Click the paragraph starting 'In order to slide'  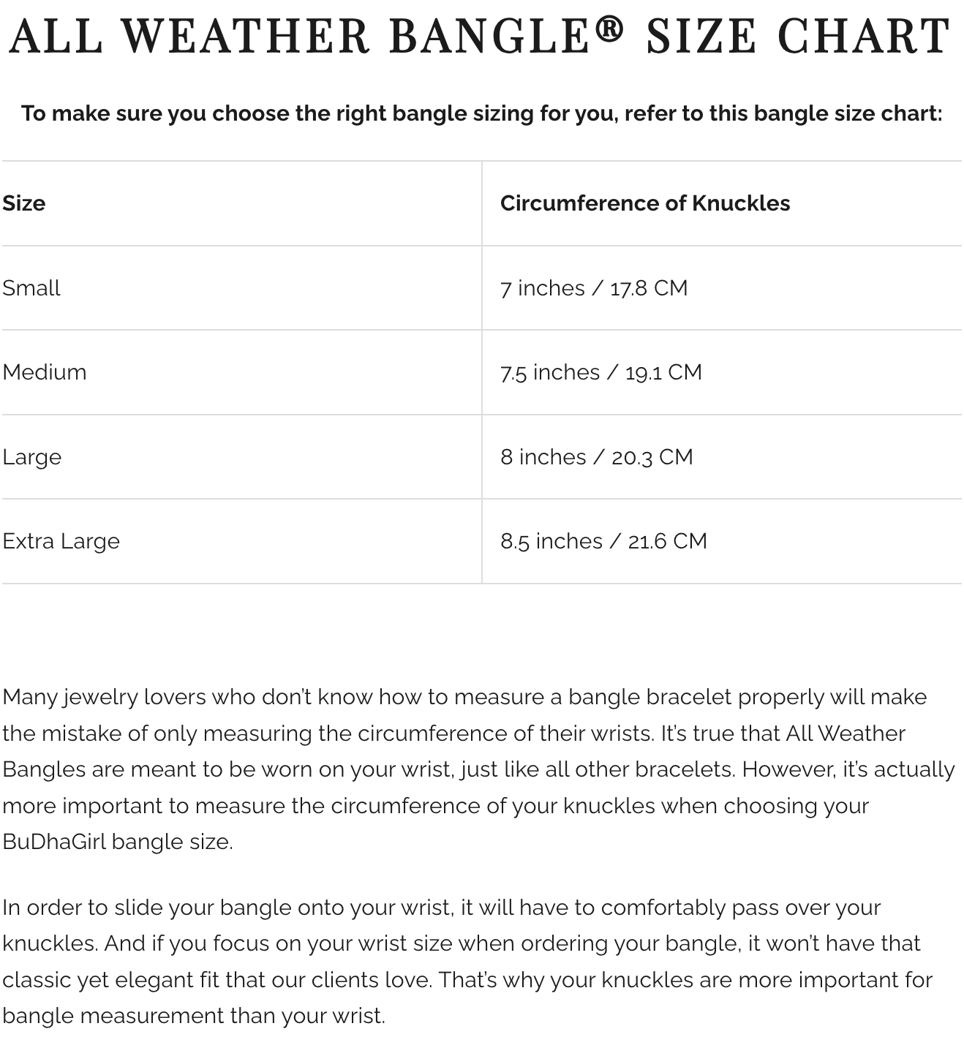coord(468,962)
